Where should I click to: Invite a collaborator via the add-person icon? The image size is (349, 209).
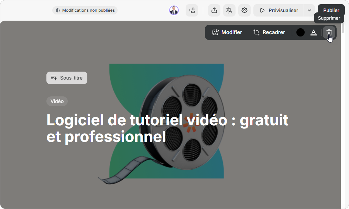pos(192,10)
